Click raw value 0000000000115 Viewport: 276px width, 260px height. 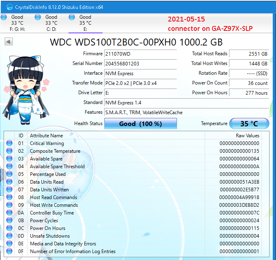240,228
